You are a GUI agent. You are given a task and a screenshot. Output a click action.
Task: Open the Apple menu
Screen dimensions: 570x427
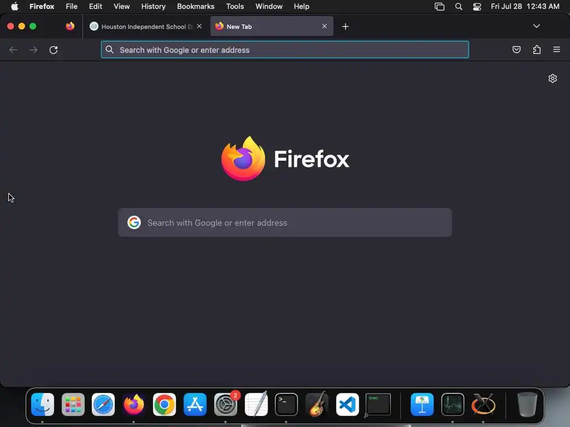coord(14,7)
